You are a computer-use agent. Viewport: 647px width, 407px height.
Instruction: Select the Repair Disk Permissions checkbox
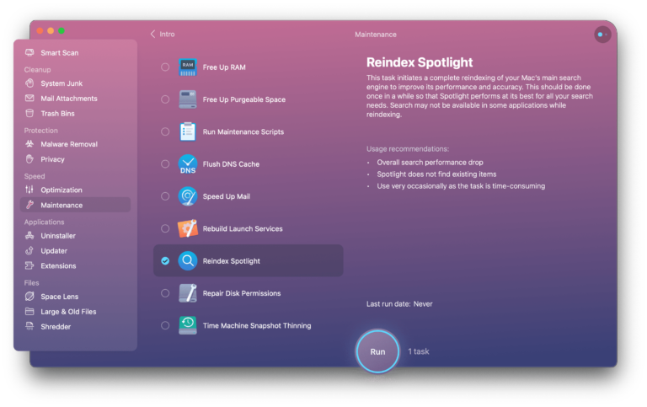click(x=165, y=293)
